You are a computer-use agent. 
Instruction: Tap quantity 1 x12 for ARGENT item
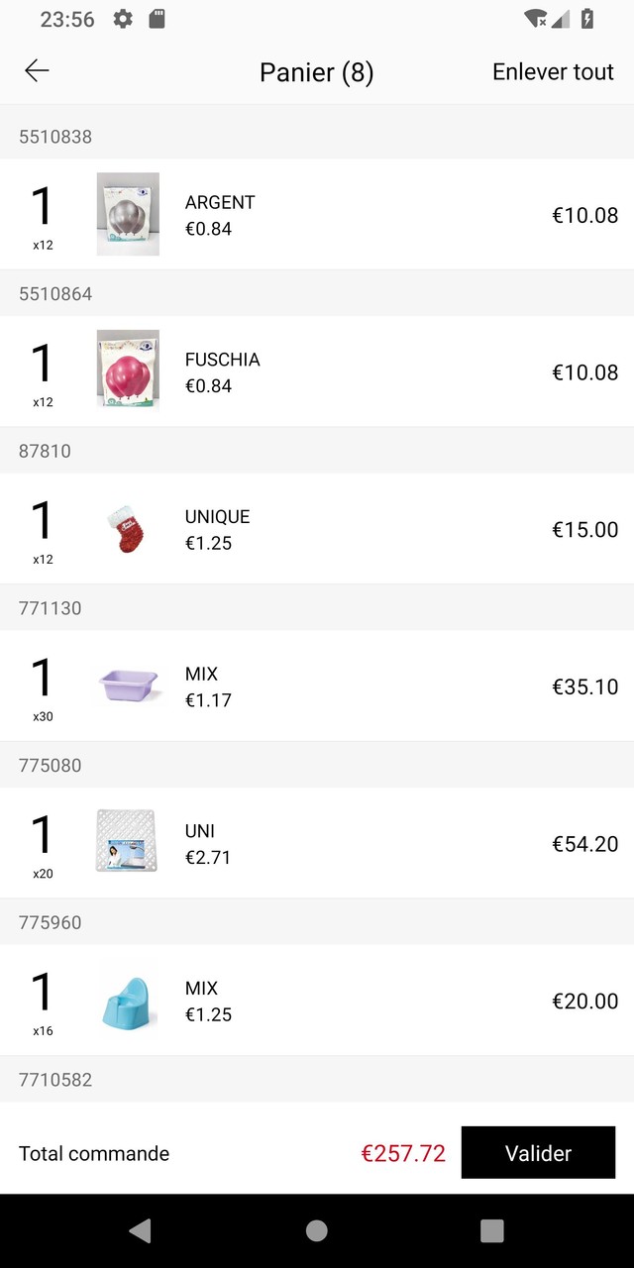coord(42,215)
